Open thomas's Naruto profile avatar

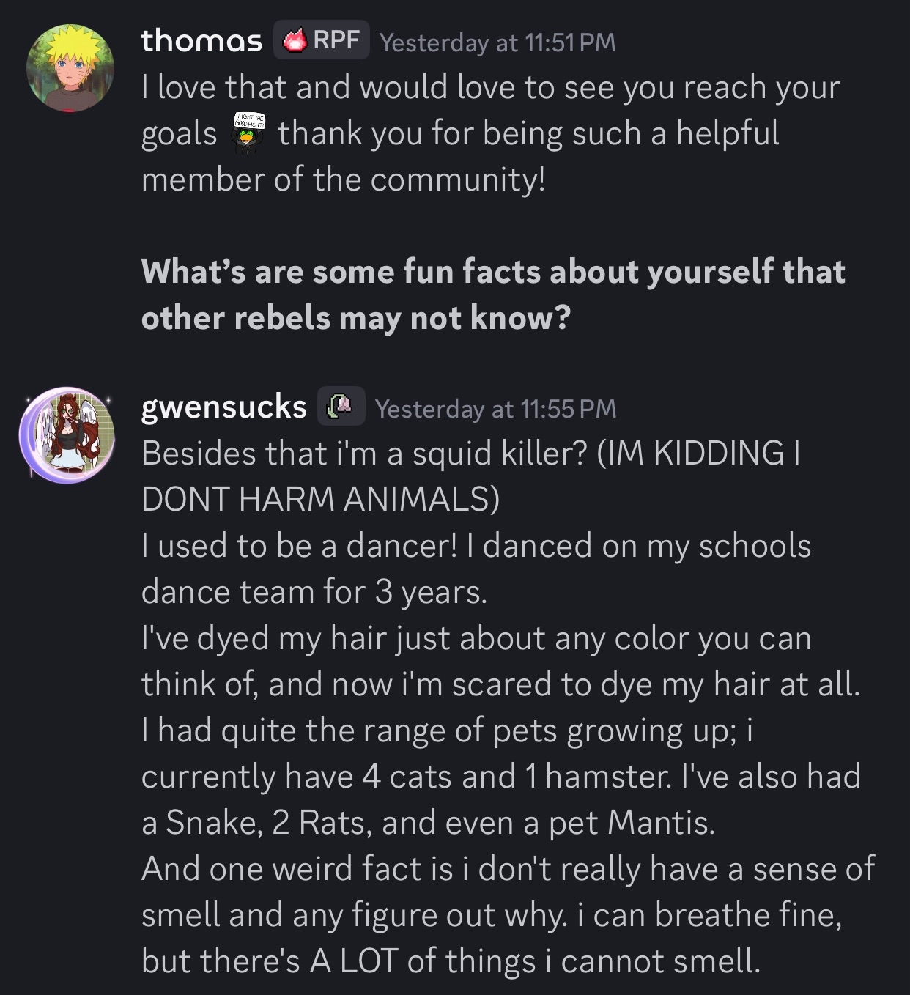coord(70,67)
